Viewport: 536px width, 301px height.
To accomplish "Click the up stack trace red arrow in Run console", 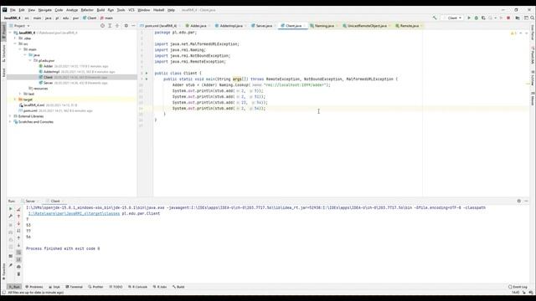I will click(18, 217).
